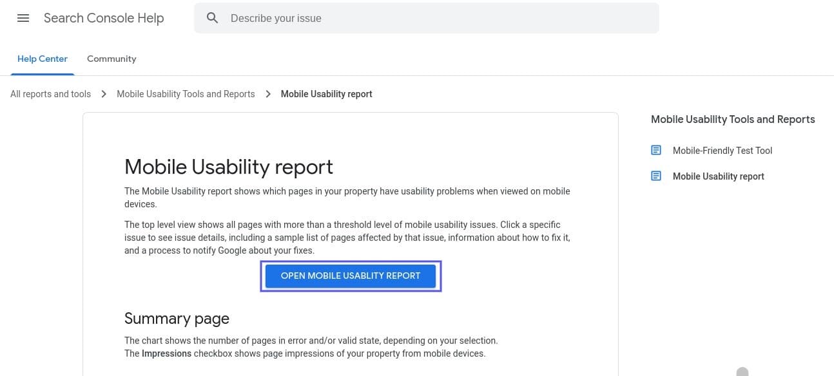
Task: Click the Mobile Usability Tools and Reports sidebar heading
Action: (x=733, y=119)
